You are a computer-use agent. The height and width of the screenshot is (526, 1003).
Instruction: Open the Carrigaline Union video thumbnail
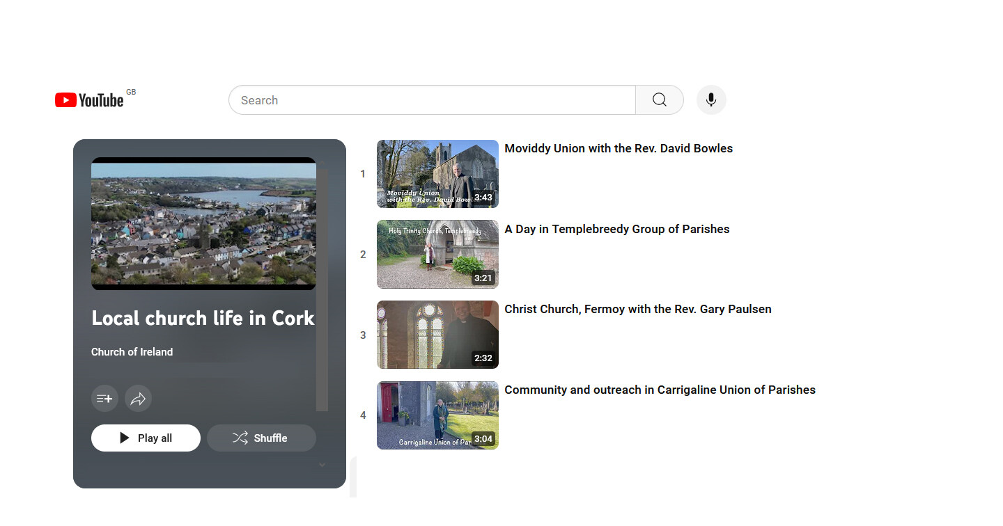[x=437, y=415]
